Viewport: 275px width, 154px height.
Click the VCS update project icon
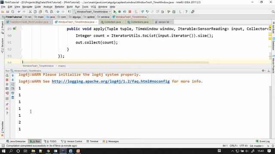142,12
